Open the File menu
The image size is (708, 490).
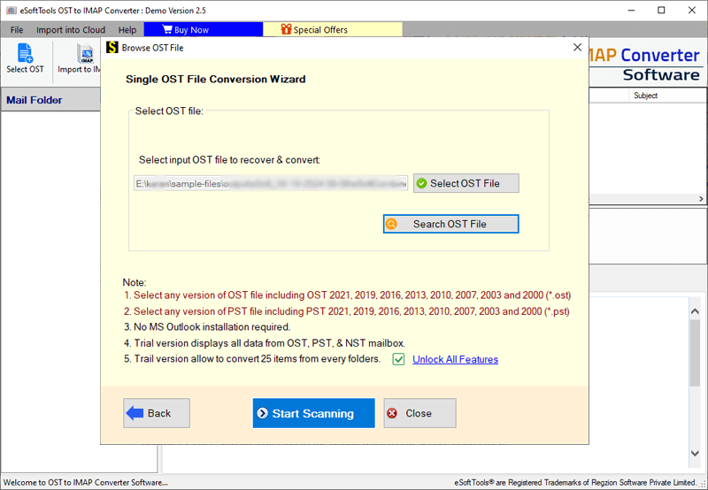[17, 30]
